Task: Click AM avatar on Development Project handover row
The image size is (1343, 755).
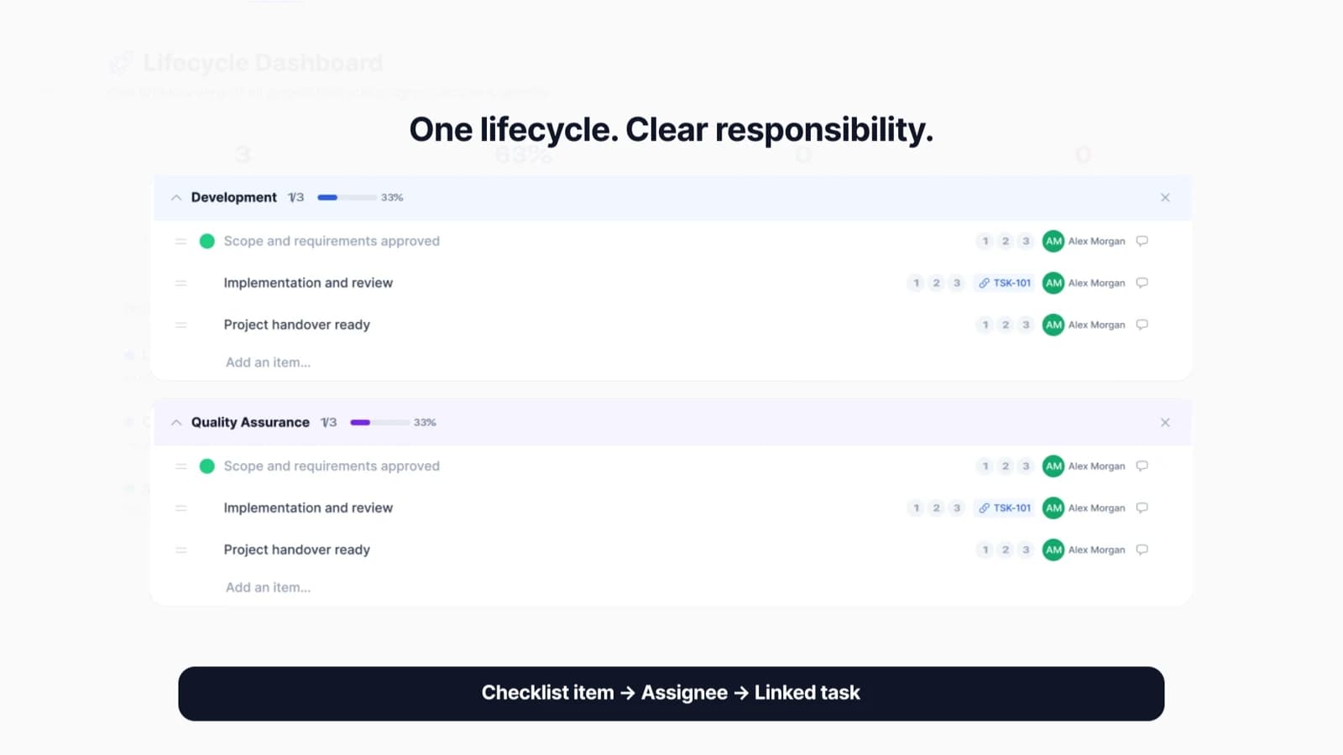Action: 1053,325
